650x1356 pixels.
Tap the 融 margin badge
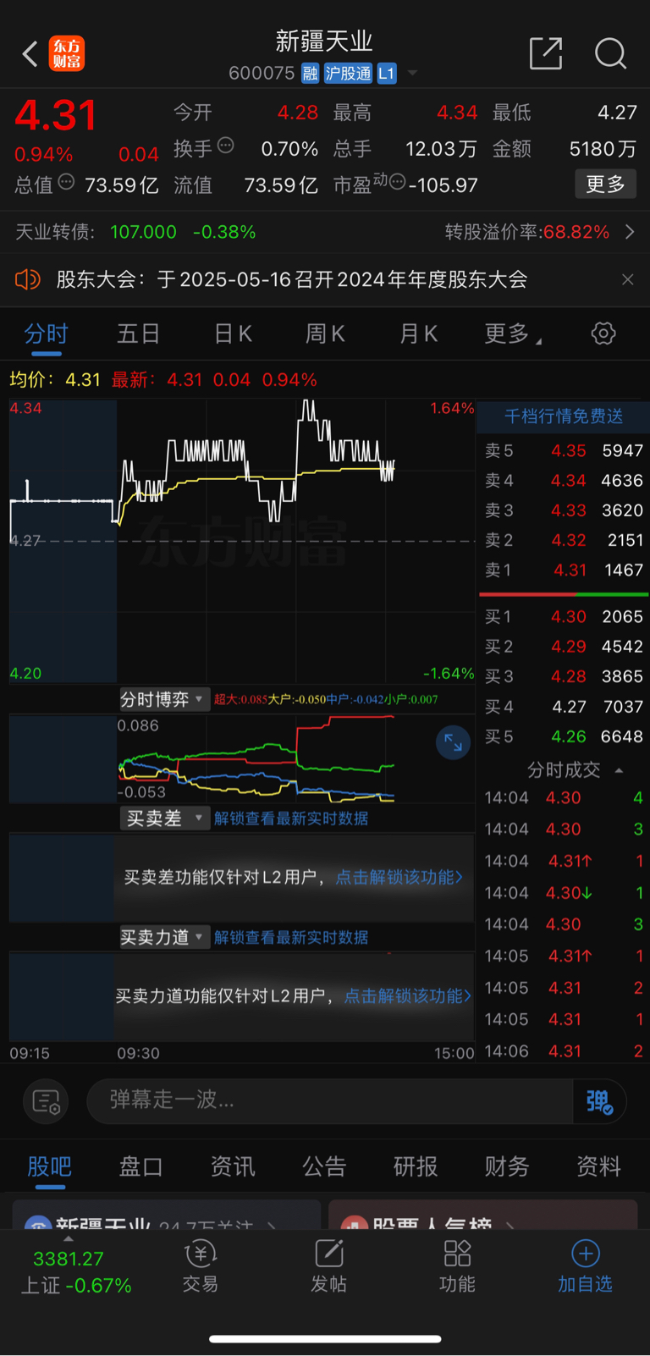click(310, 74)
